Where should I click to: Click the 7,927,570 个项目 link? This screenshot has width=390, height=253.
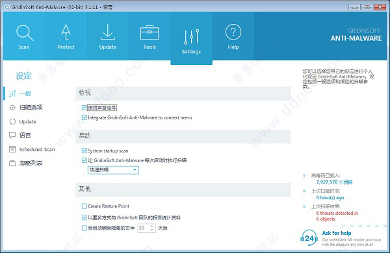point(334,182)
